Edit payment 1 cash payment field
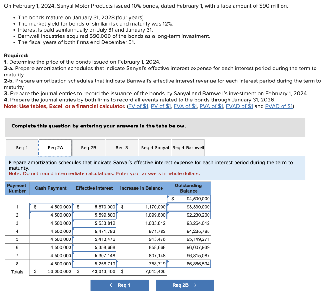This screenshot has width=325, height=294. (x=51, y=207)
